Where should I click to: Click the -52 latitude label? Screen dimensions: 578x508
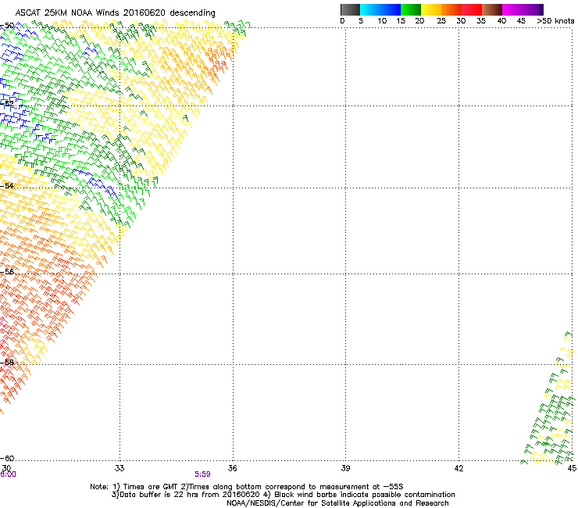coord(8,104)
